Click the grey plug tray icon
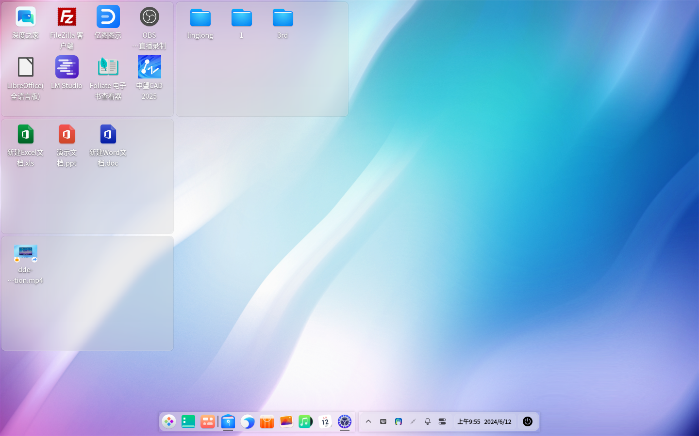 click(x=413, y=421)
